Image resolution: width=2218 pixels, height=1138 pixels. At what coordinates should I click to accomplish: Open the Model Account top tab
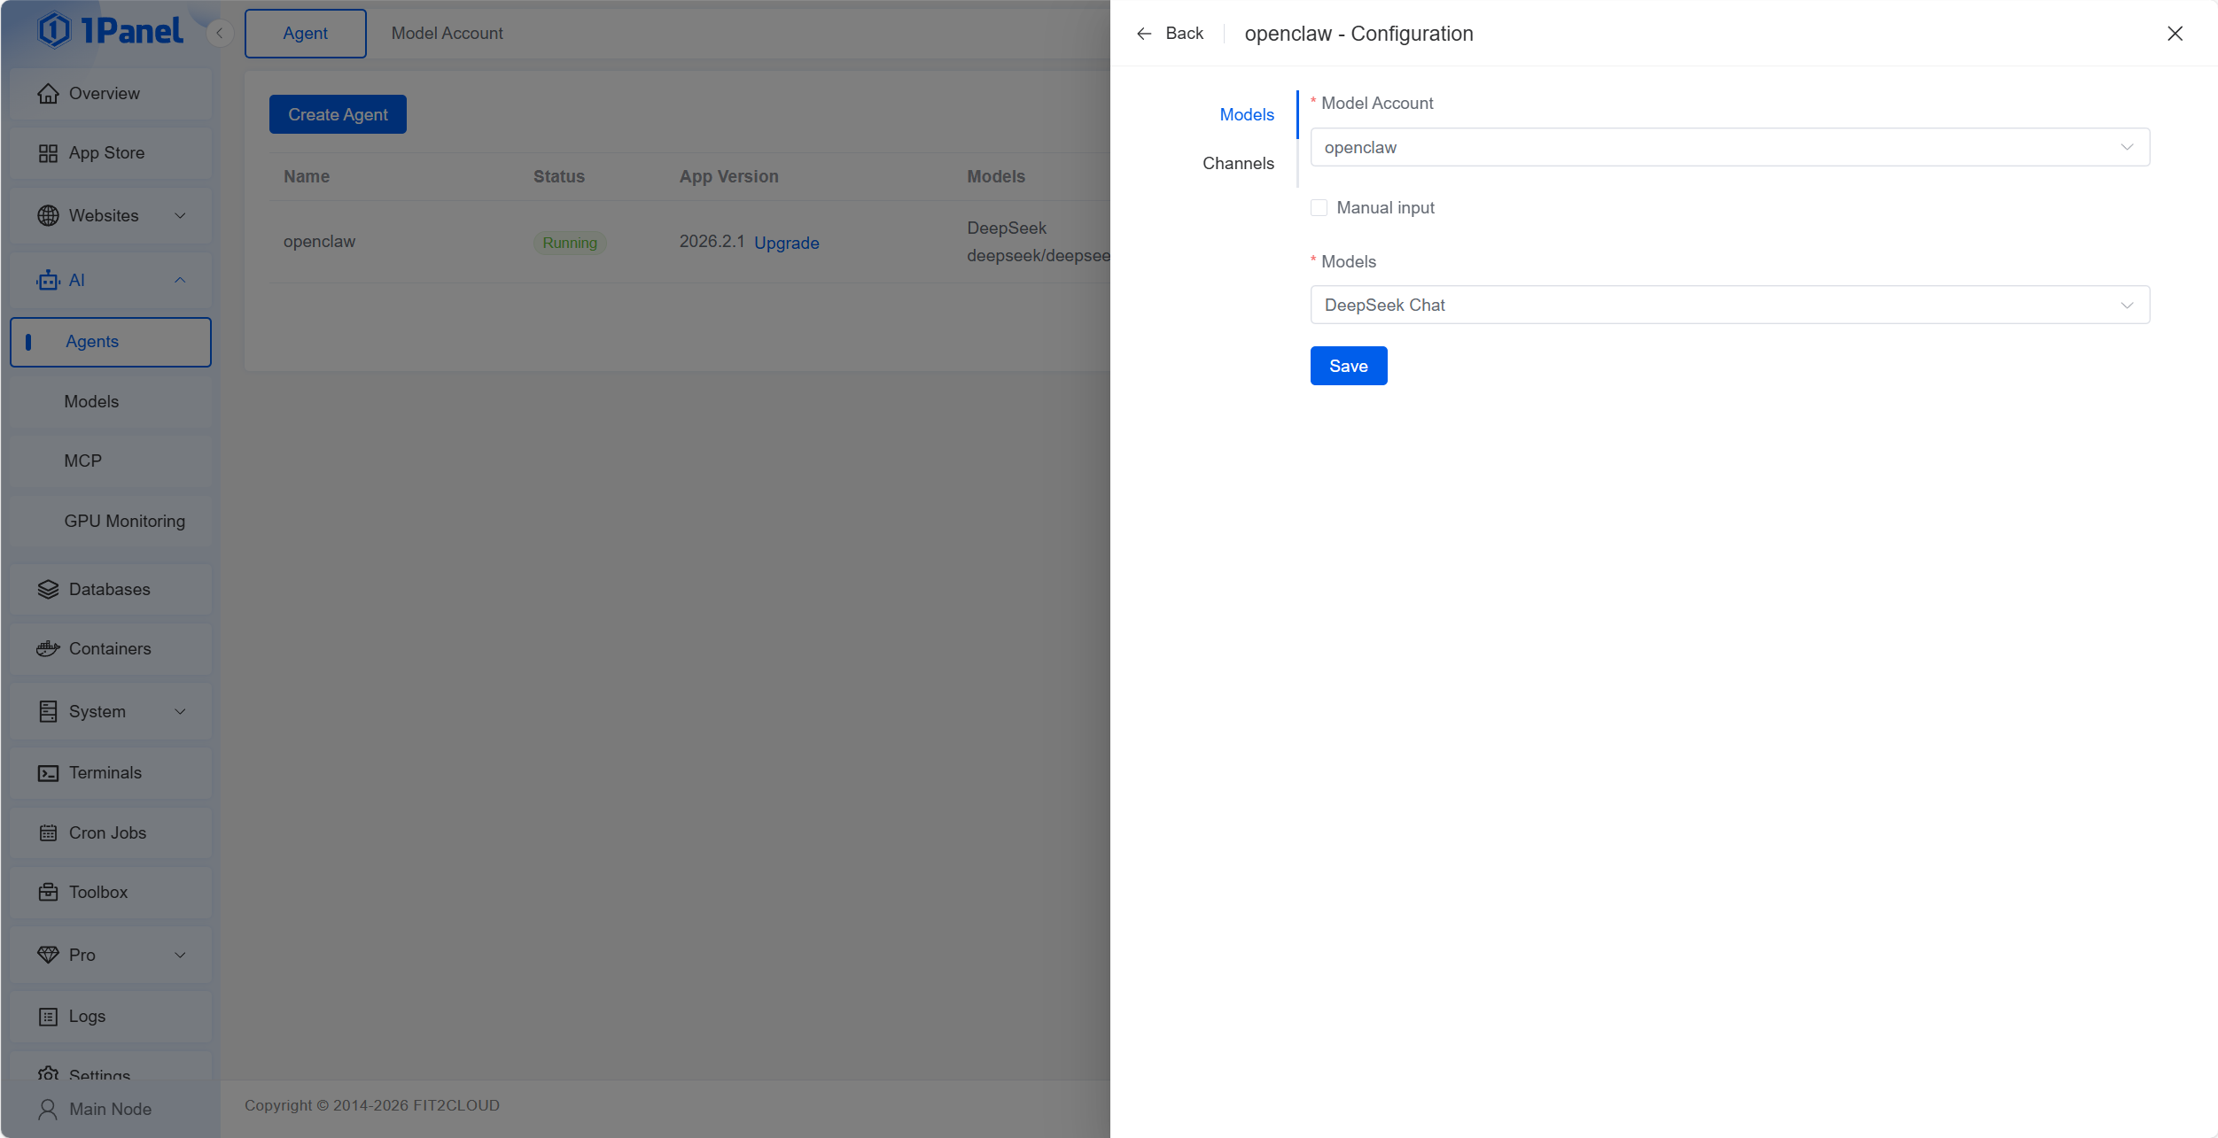447,34
